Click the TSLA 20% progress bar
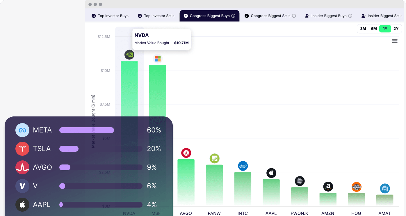The image size is (406, 216). [101, 149]
